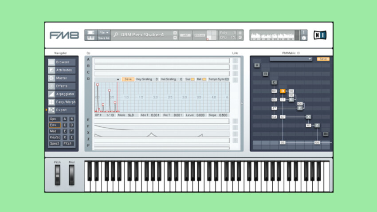Toggle the rack view icon above keyboard icon
The height and width of the screenshot is (212, 377).
pos(90,32)
